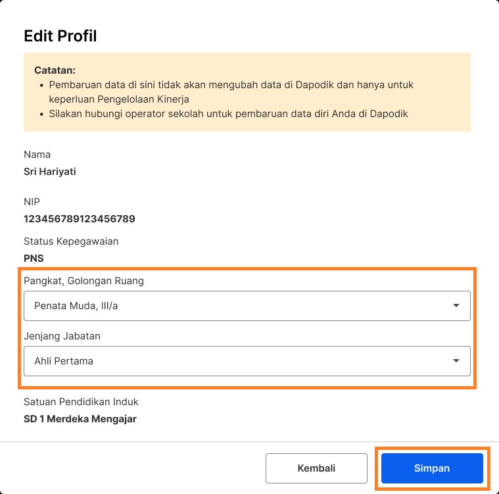This screenshot has height=494, width=499.
Task: Click the NIP field label
Action: click(x=32, y=202)
